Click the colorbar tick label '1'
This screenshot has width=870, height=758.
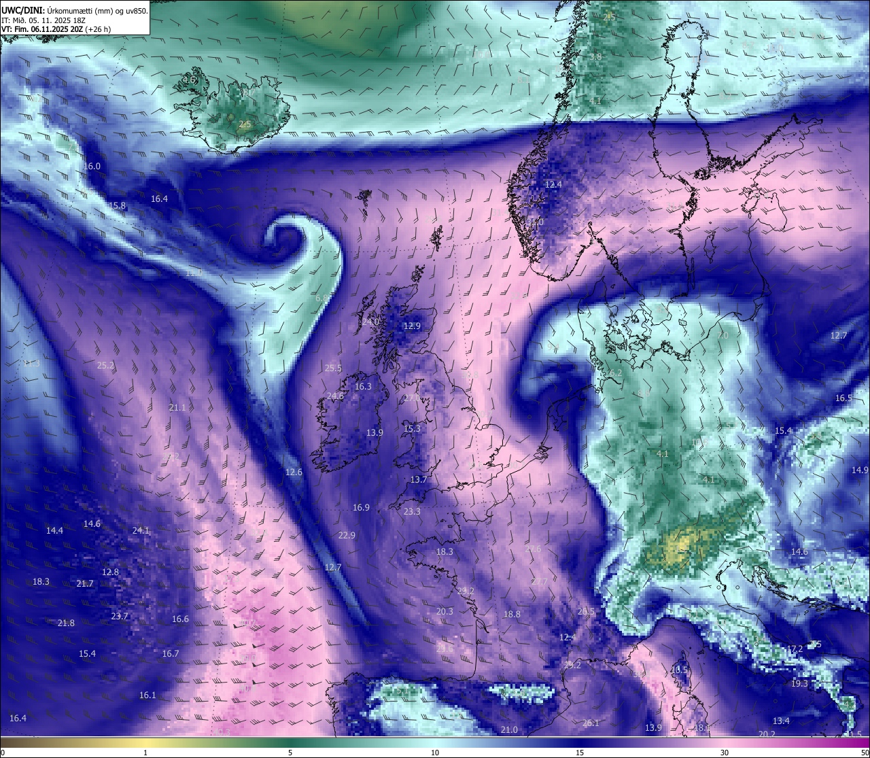coord(145,753)
